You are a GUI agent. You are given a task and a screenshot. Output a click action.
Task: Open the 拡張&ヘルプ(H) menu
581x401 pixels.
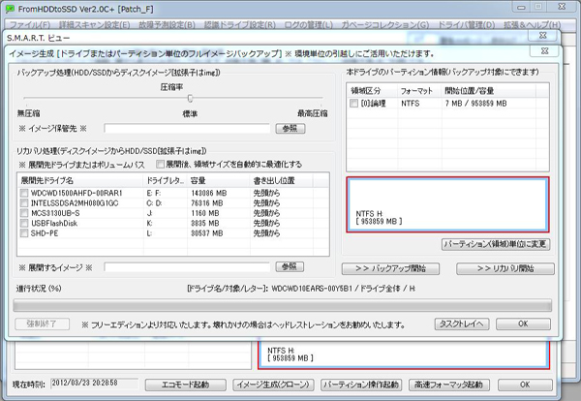tap(532, 25)
